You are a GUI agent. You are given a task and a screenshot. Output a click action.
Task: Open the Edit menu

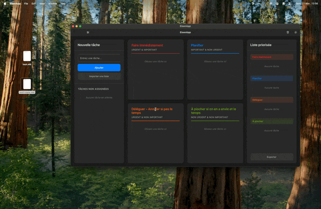pyautogui.click(x=34, y=4)
